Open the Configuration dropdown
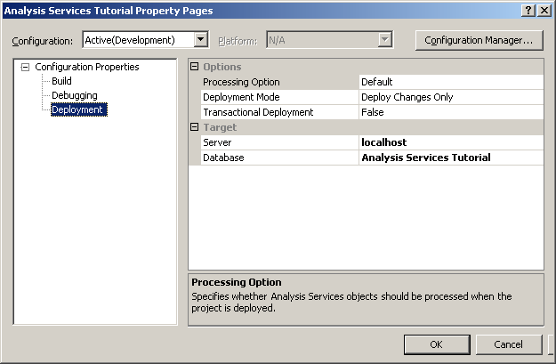This screenshot has height=364, width=556. [201, 40]
